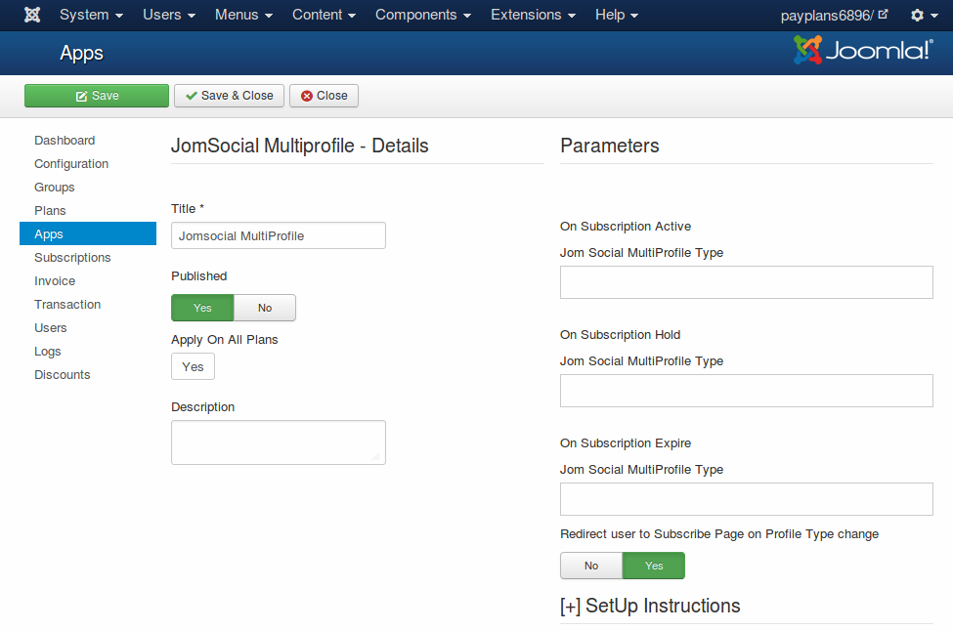Click Save & Close button
The image size is (953, 631).
(229, 96)
